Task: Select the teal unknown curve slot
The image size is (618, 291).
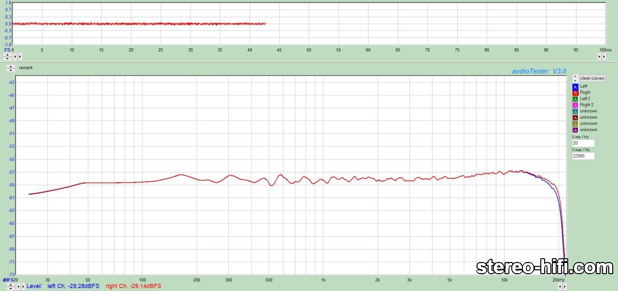Action: tap(575, 111)
